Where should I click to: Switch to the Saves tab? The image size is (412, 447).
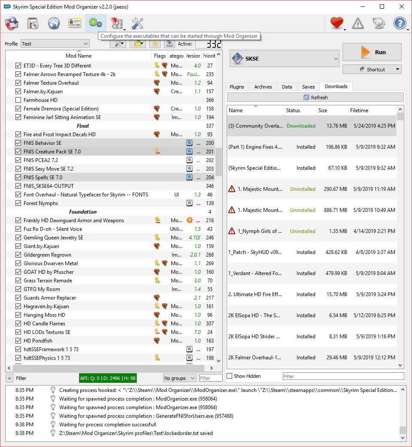click(x=309, y=87)
